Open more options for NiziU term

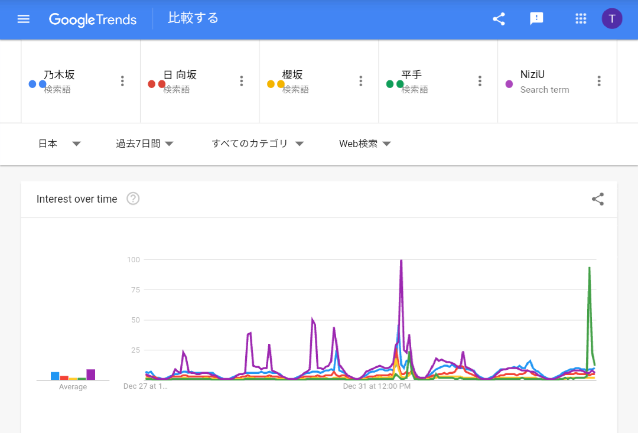coord(599,82)
